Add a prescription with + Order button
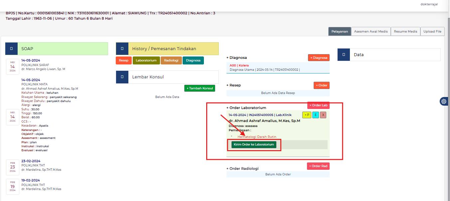Image resolution: width=450 pixels, height=201 pixels. click(321, 85)
